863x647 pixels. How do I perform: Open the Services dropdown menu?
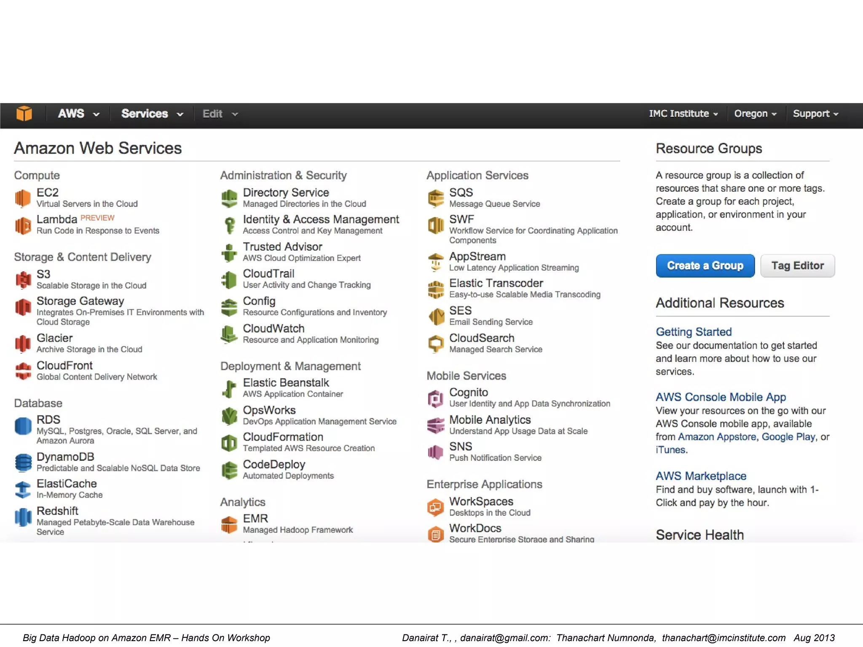pyautogui.click(x=152, y=114)
